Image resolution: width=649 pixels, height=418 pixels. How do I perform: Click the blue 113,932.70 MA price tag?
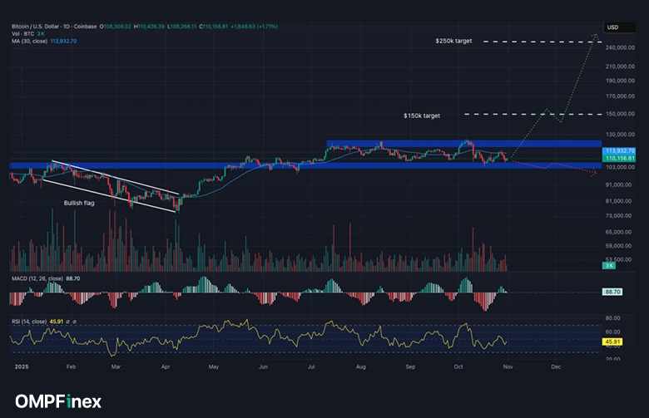(620, 151)
